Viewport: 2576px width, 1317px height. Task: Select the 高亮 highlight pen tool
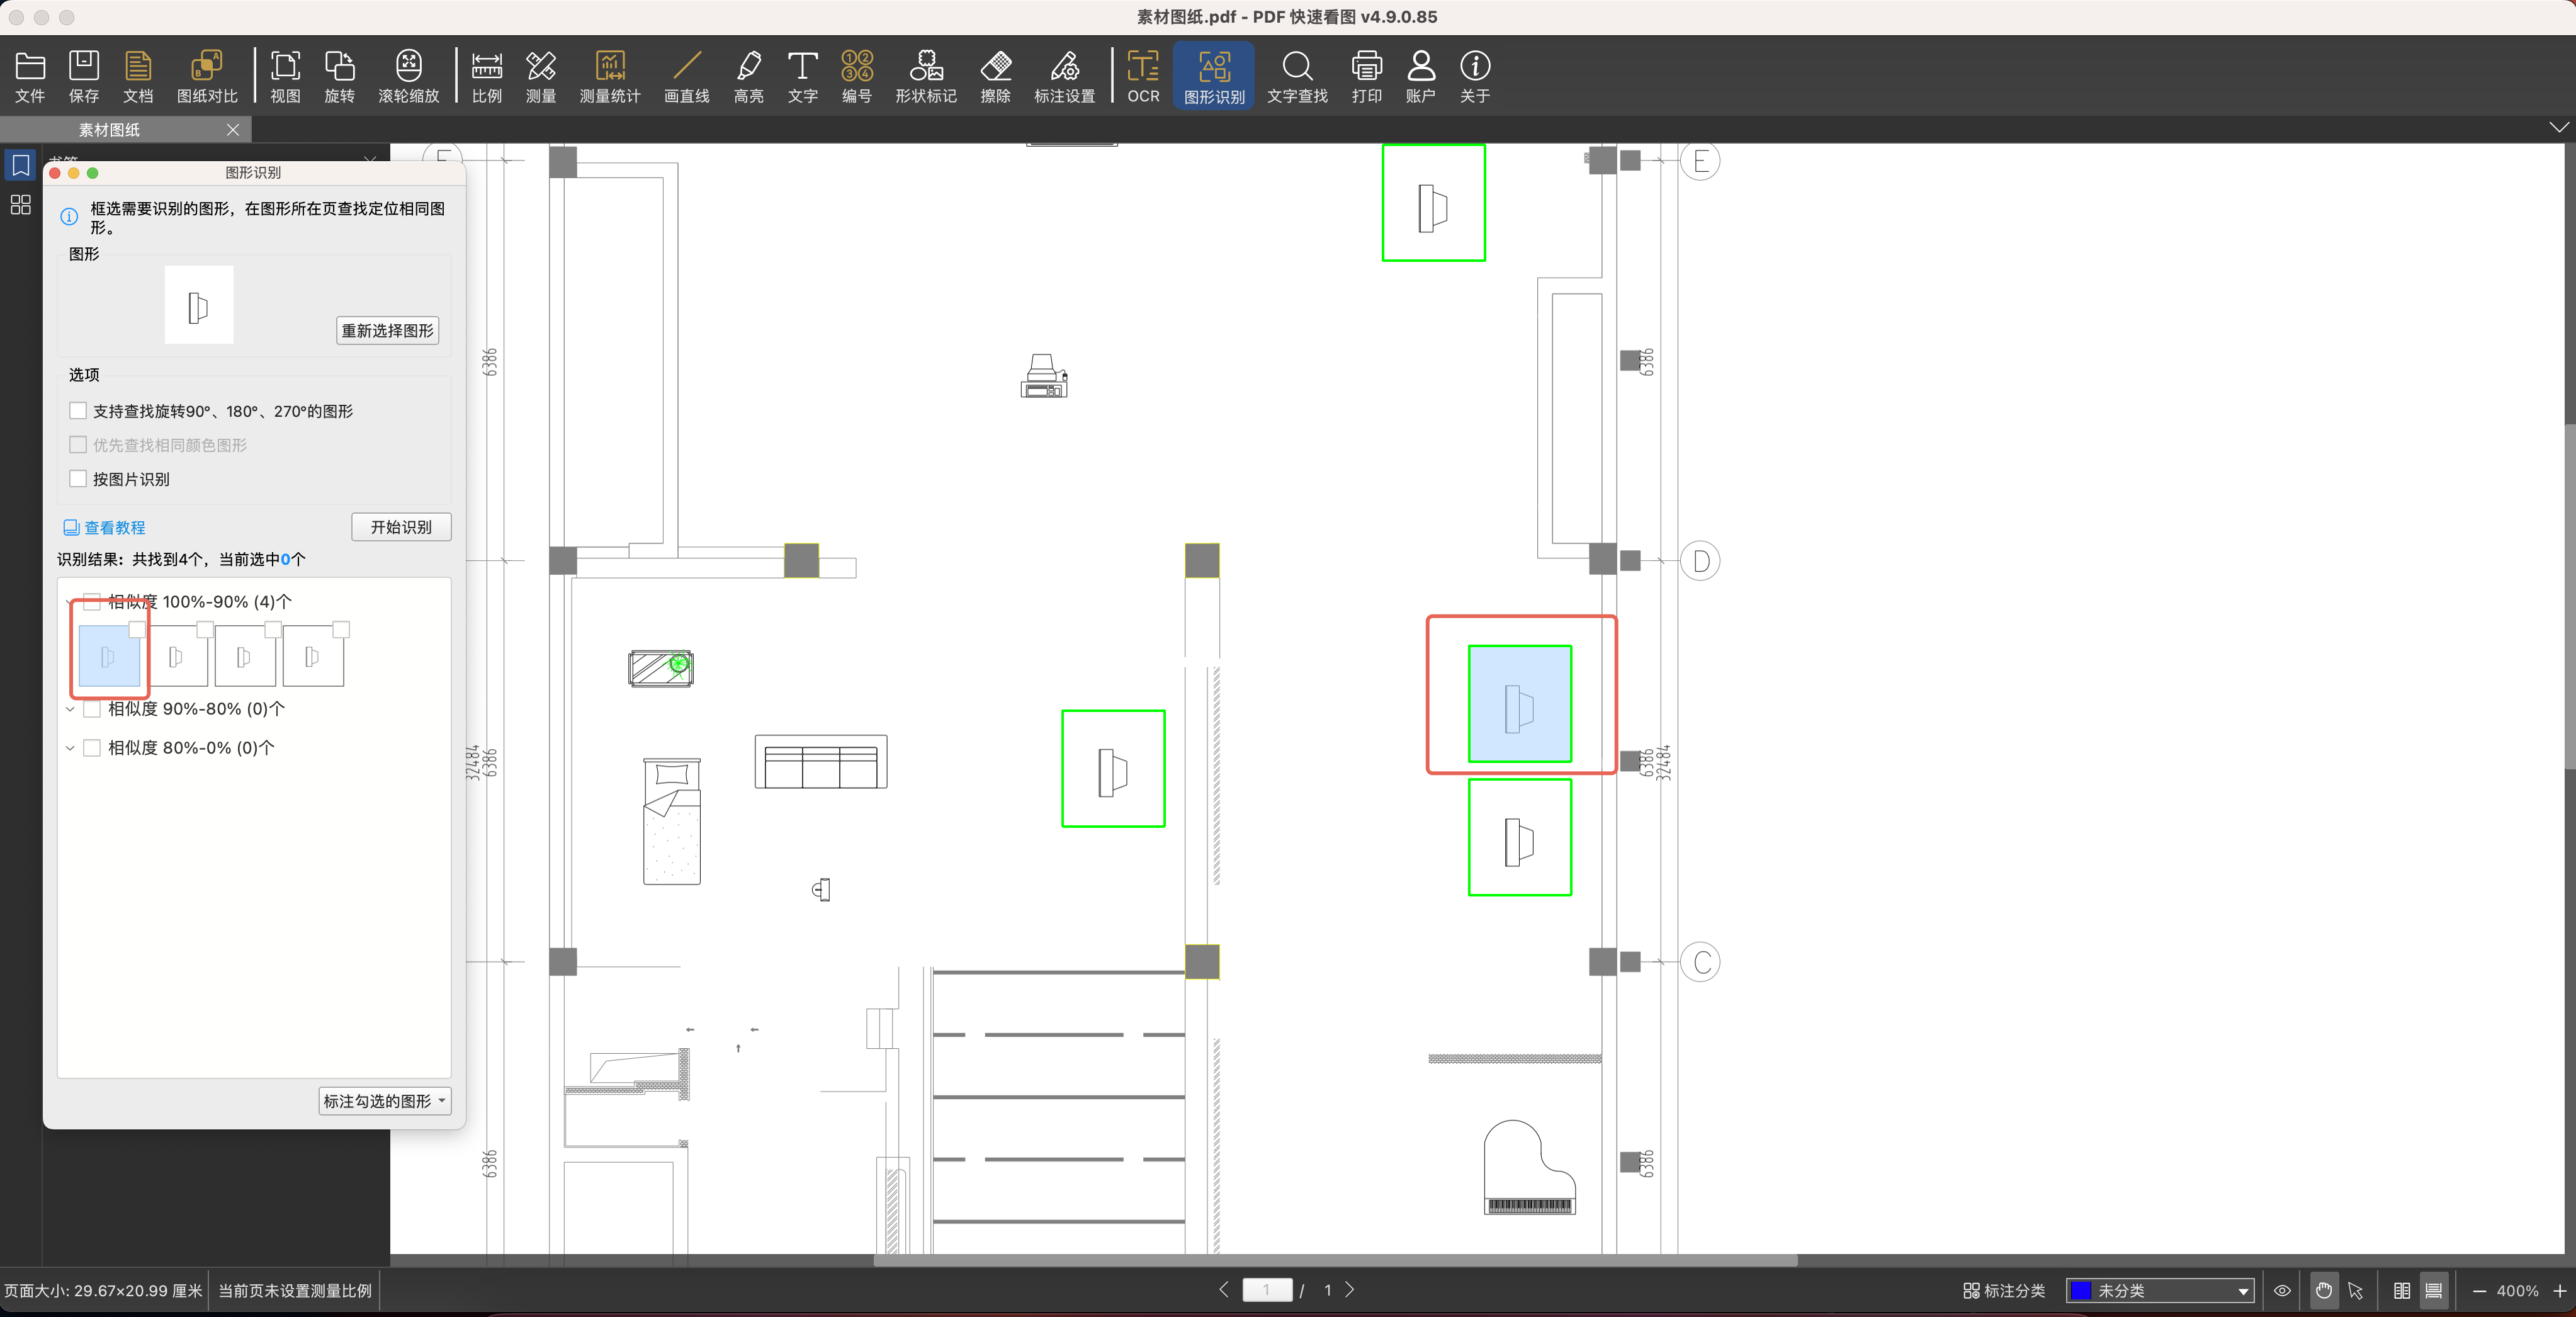pyautogui.click(x=748, y=76)
